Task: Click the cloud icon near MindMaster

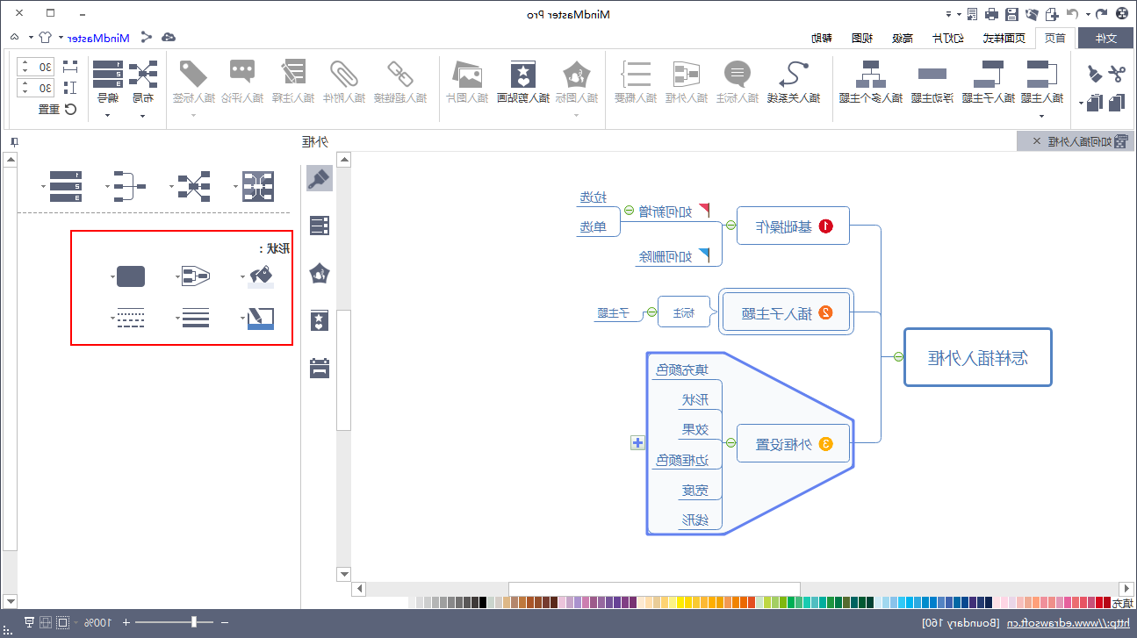Action: pos(168,37)
